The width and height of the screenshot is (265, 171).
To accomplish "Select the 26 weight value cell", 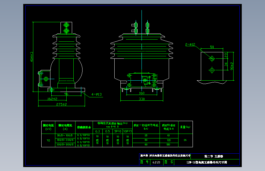I will [185, 140].
